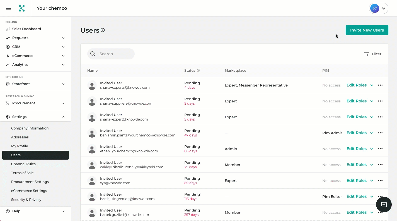The width and height of the screenshot is (397, 221).
Task: Open the hamburger navigation menu
Action: click(8, 8)
